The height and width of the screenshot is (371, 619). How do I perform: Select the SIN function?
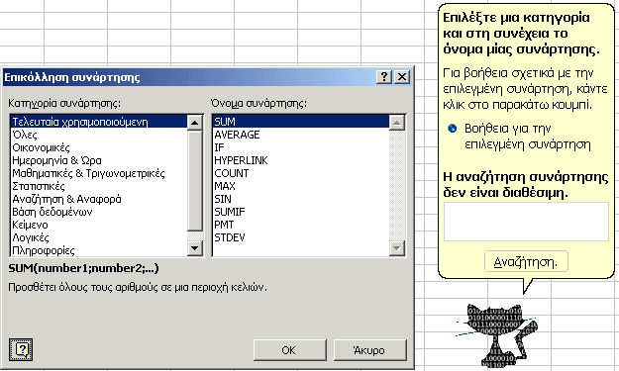[301, 199]
